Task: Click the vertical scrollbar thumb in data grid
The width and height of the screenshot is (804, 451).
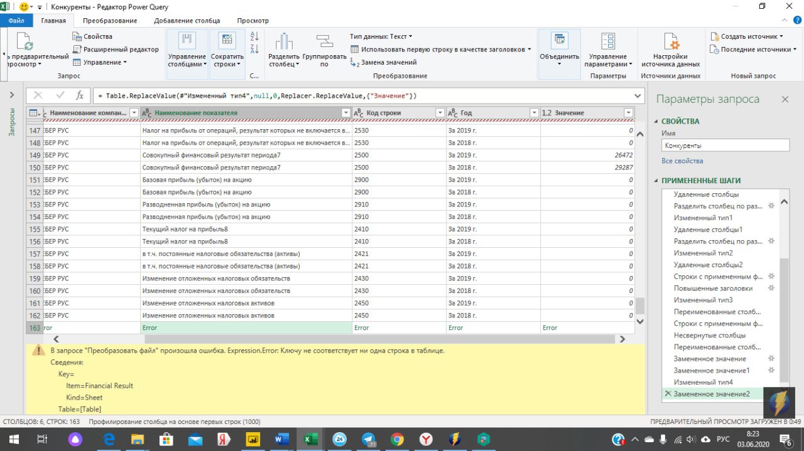Action: (x=640, y=305)
